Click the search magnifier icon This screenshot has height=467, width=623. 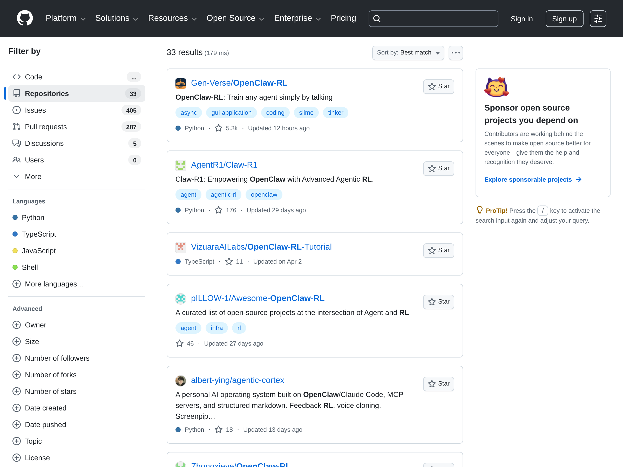377,19
